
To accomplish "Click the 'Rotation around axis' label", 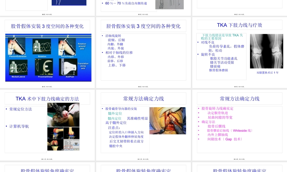I will [82, 46].
